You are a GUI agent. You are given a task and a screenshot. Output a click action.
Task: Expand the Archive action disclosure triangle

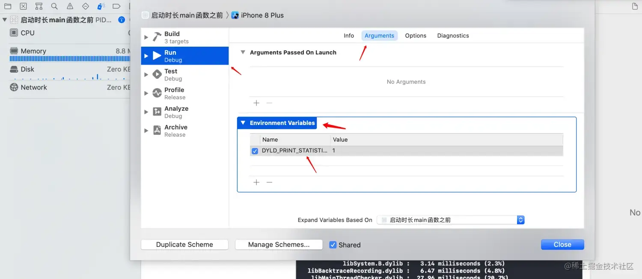[x=146, y=131]
